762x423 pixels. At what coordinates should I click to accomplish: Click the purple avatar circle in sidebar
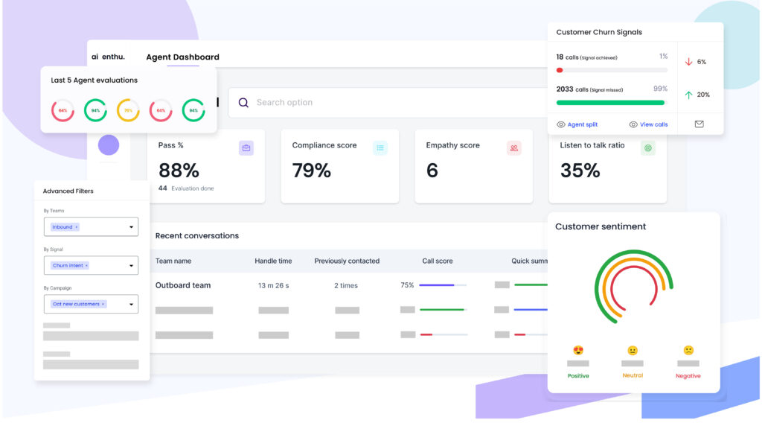tap(109, 145)
